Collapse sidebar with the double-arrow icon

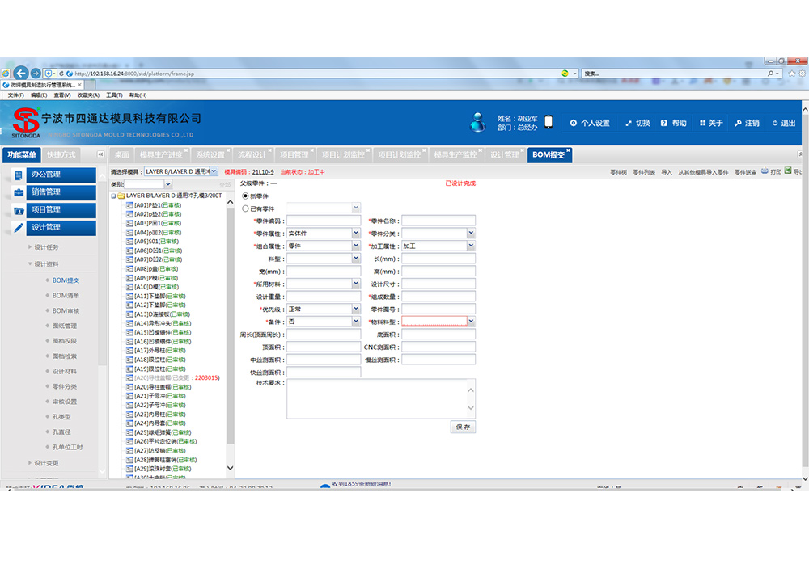click(100, 154)
